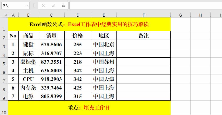Select row 3 header
Image resolution: width=222 pixels, height=115 pixels.
(4, 44)
